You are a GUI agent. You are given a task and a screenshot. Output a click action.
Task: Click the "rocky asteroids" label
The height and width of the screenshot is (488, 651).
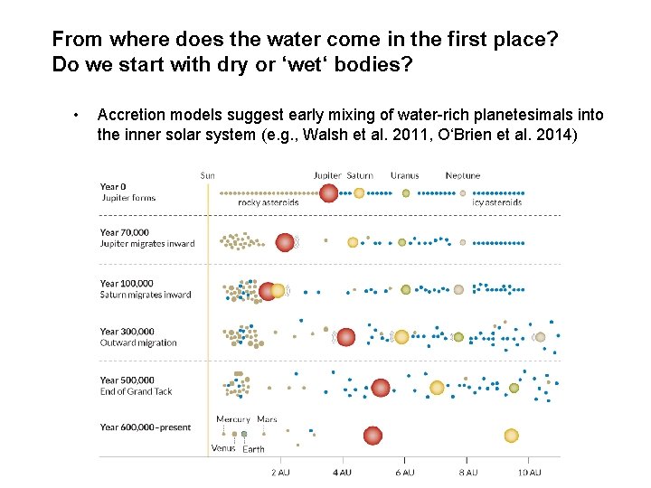(269, 203)
